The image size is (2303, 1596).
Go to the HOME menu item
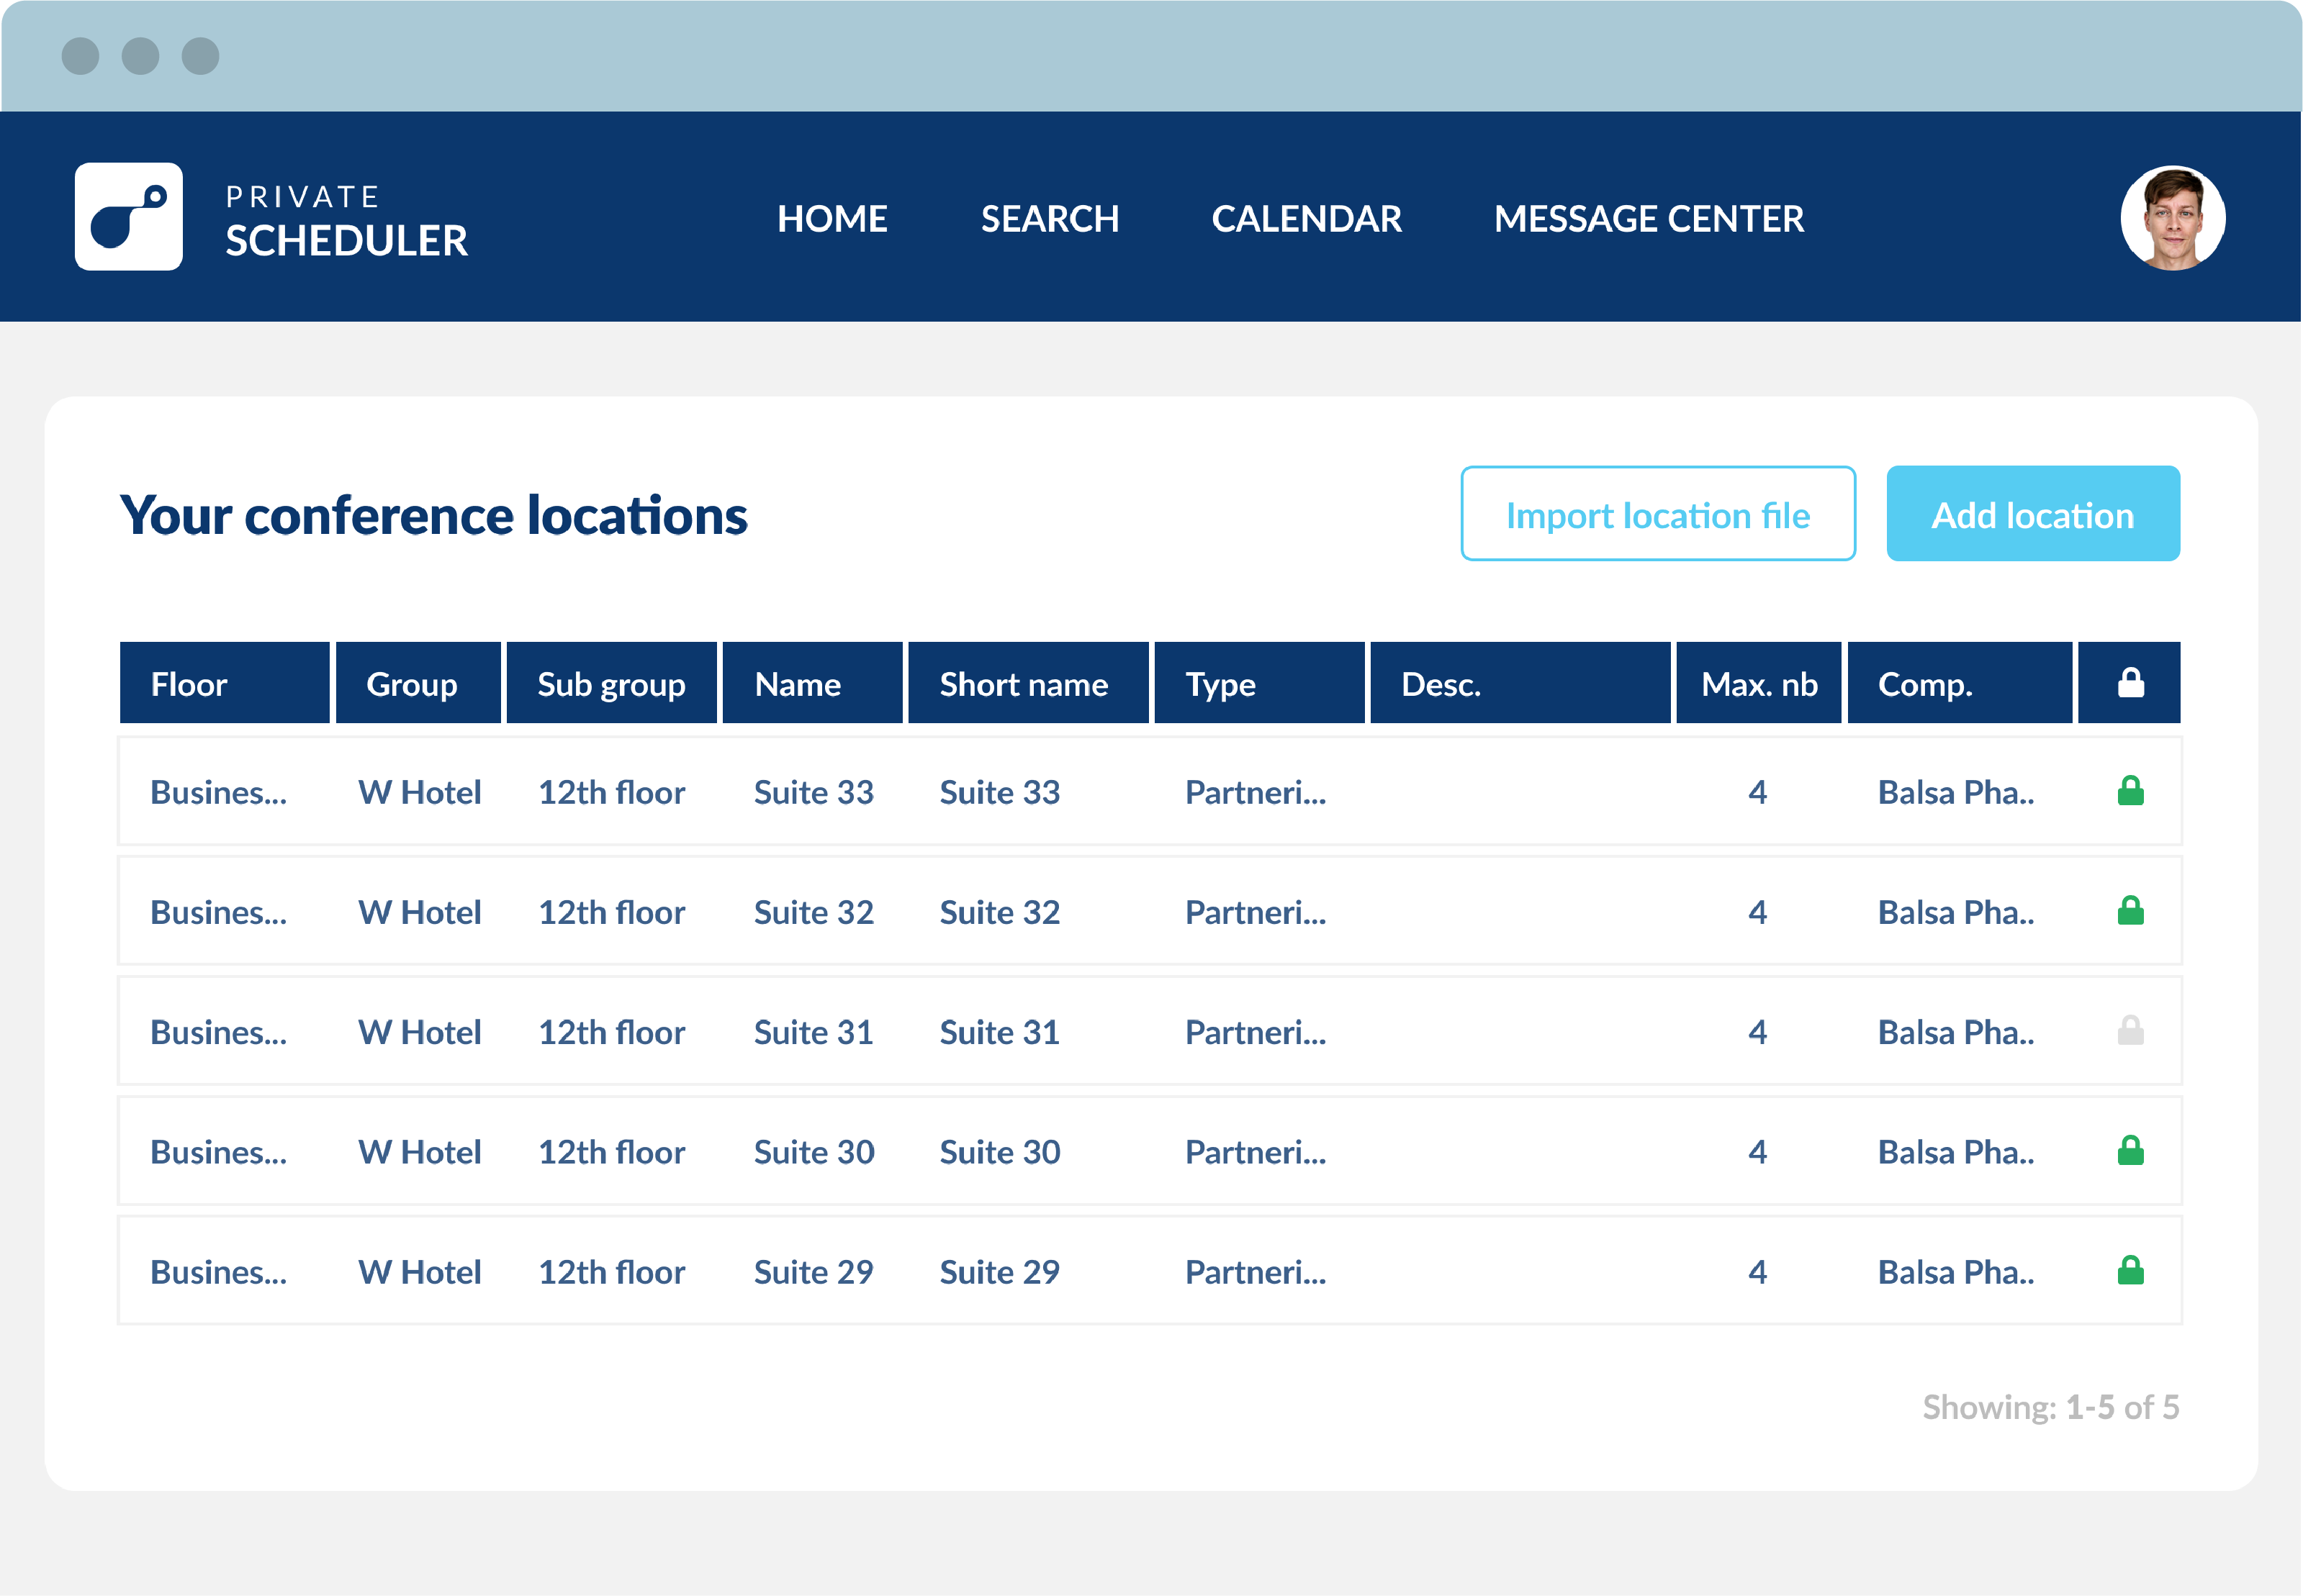pos(832,219)
